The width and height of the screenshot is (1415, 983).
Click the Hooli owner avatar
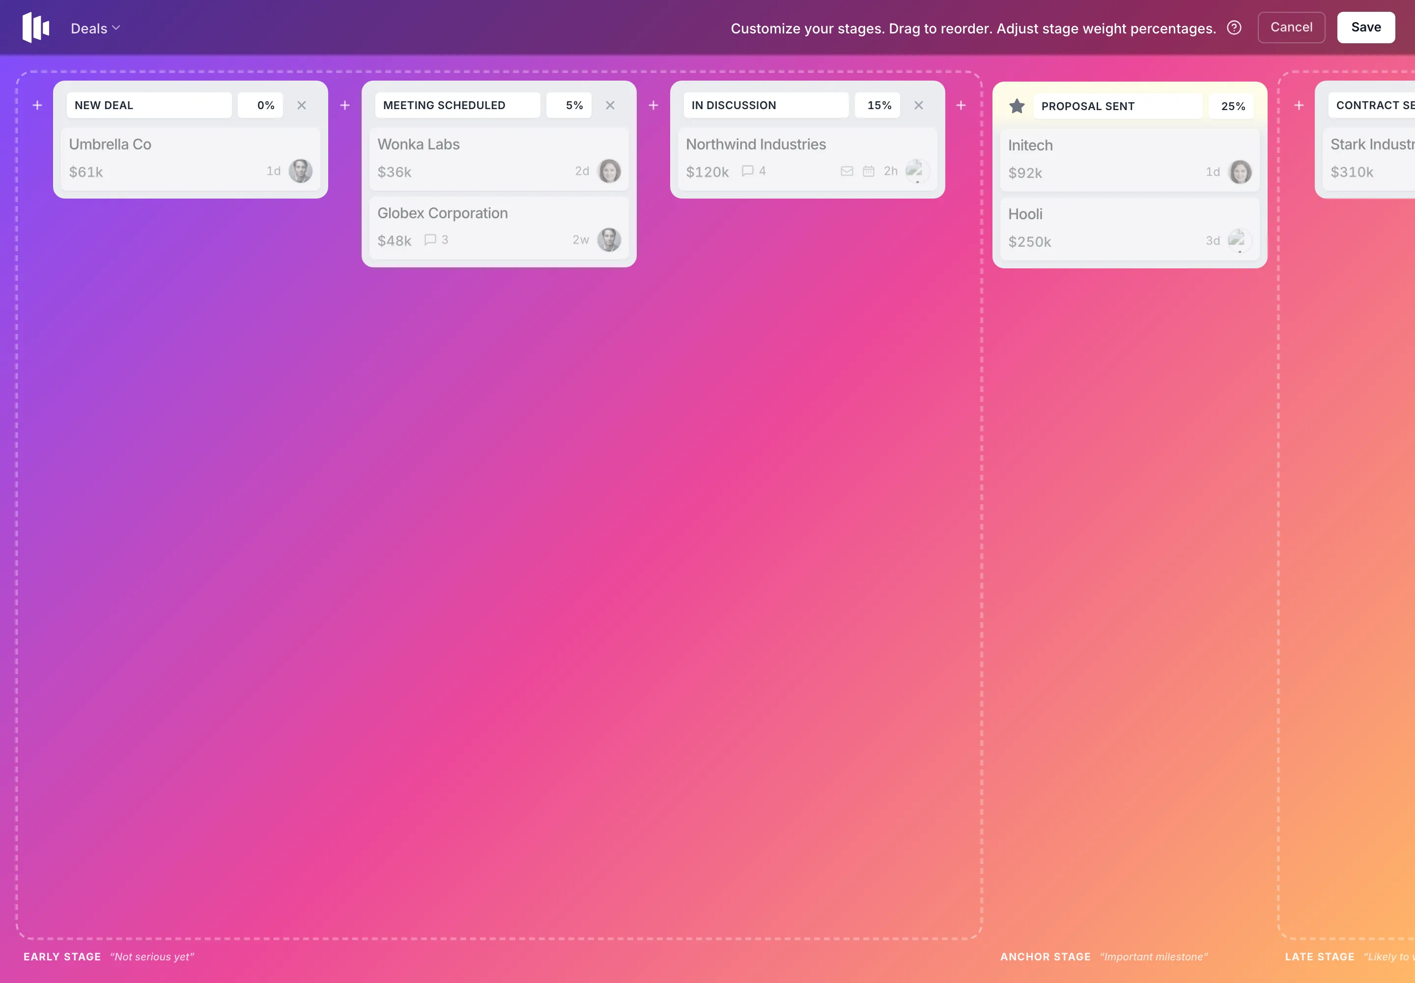coord(1240,241)
